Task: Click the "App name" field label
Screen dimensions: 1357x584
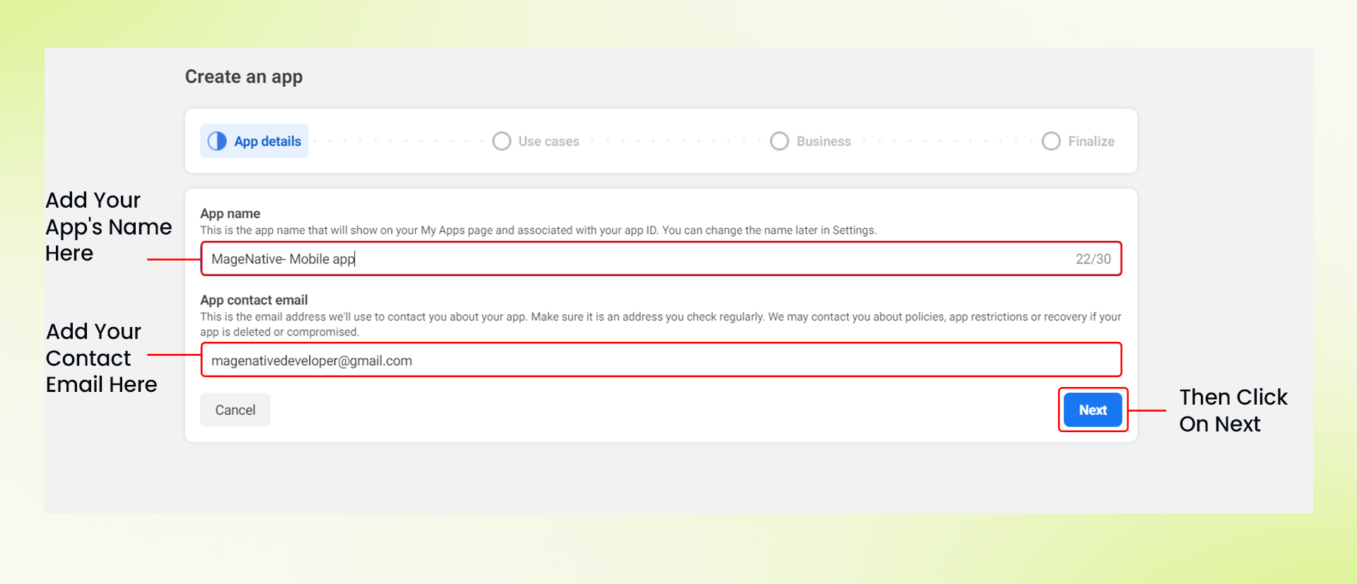Action: (230, 213)
